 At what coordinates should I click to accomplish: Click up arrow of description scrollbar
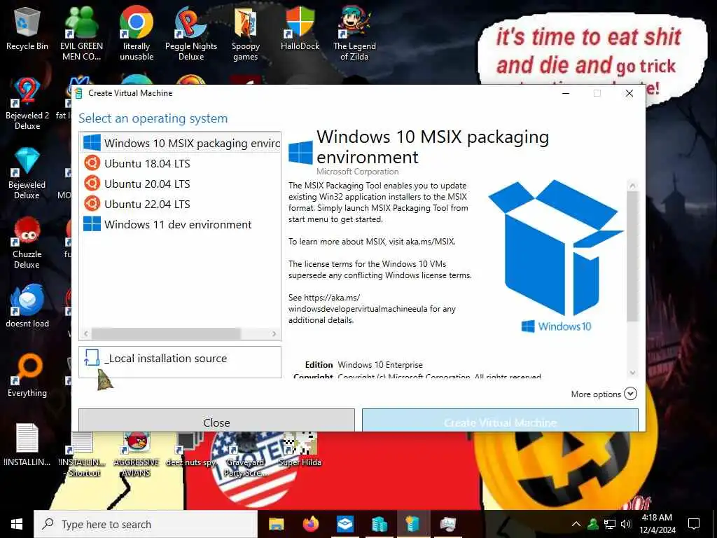click(632, 186)
